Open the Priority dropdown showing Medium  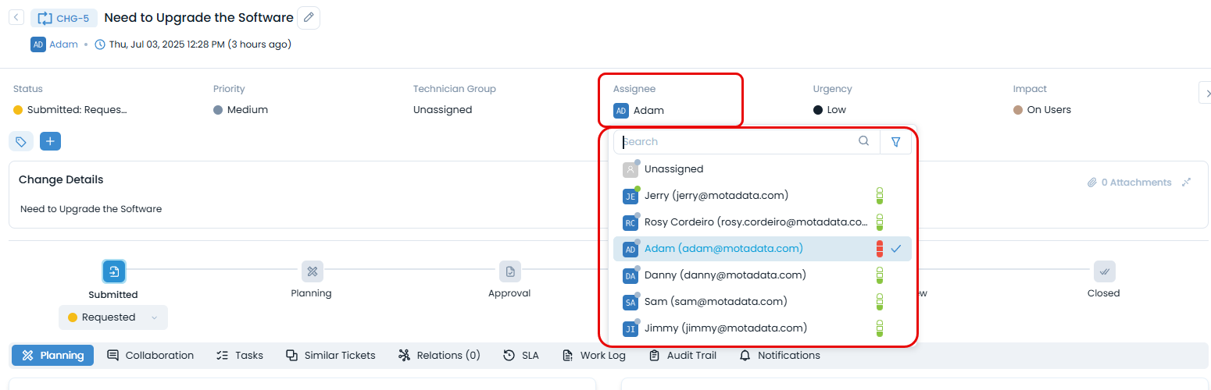click(241, 110)
